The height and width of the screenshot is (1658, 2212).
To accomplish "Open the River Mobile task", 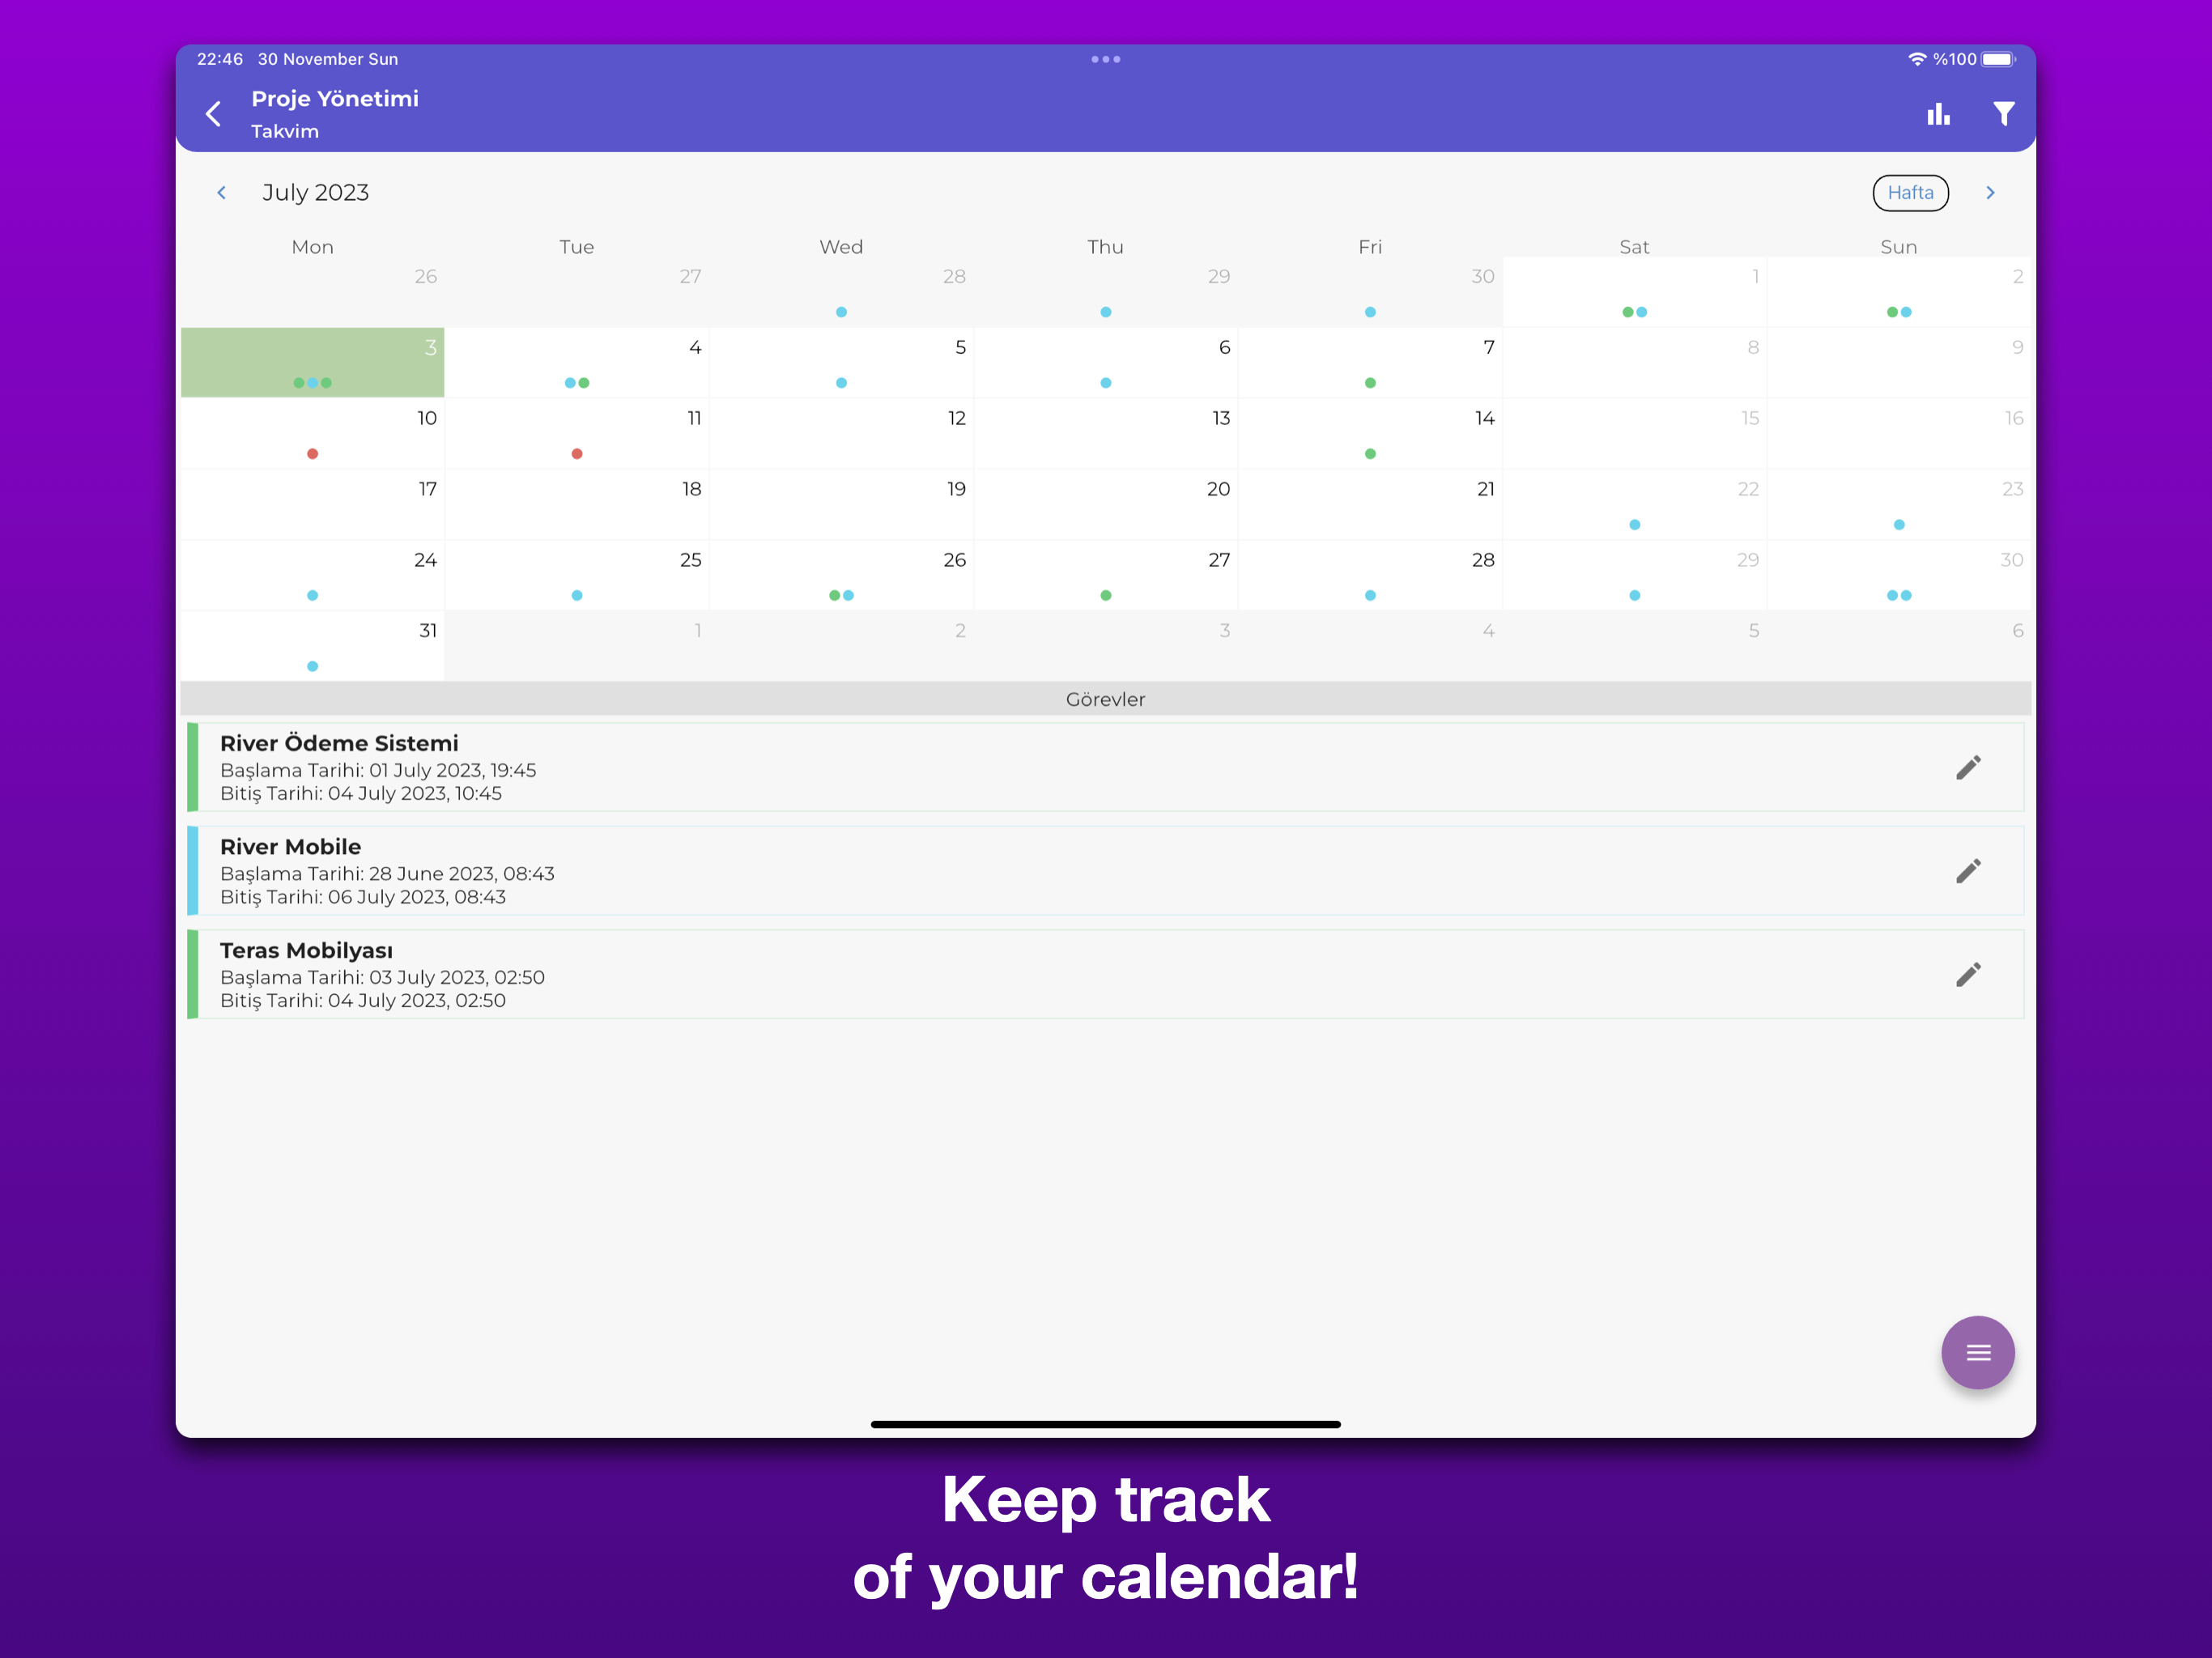I will pos(1105,871).
